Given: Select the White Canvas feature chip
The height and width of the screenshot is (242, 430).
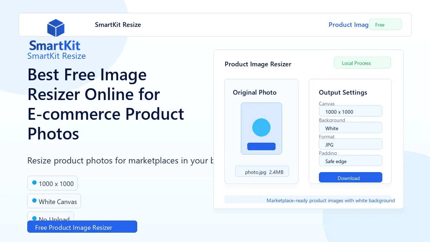Looking at the screenshot, I should point(54,201).
